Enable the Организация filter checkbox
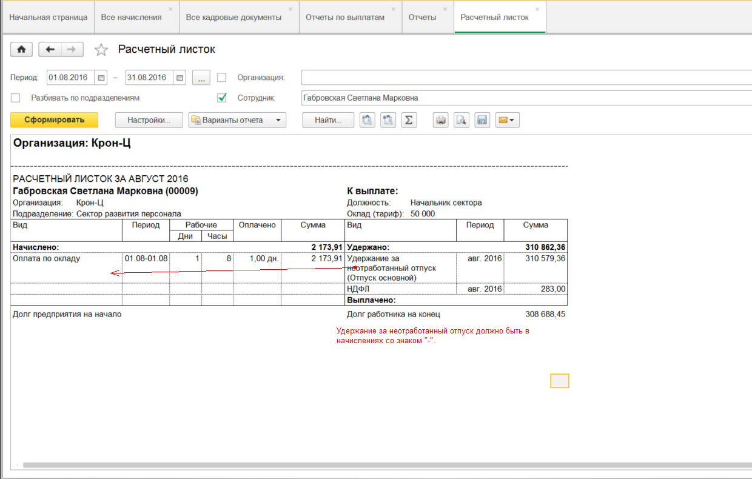Screen dimensions: 752x479 [x=222, y=78]
